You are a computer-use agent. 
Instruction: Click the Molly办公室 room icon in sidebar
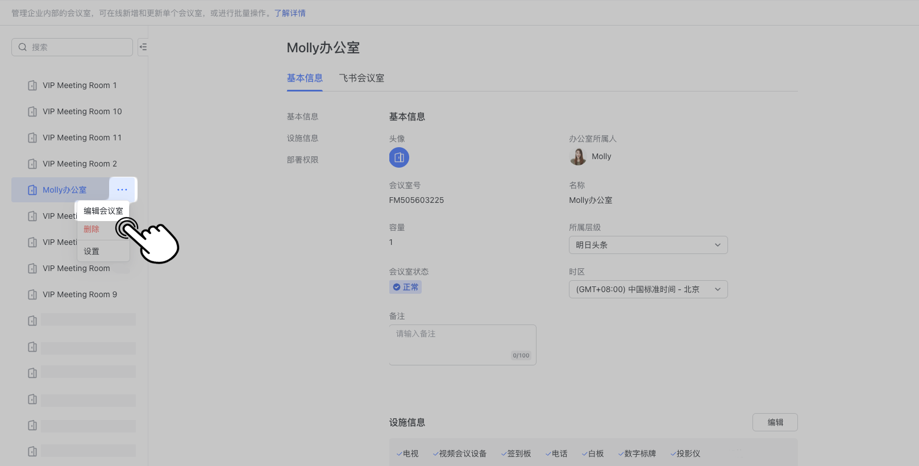[32, 190]
